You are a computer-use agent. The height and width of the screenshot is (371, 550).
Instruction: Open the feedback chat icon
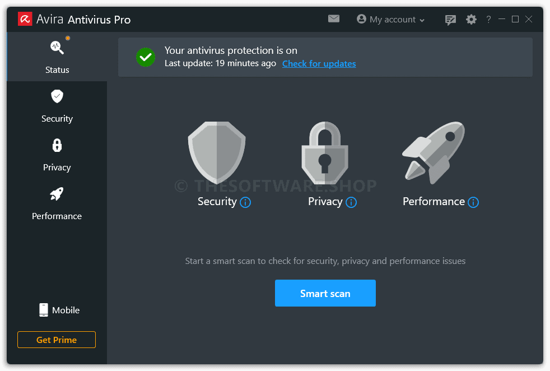coord(450,20)
